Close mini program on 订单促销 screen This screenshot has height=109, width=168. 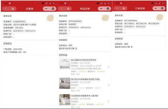162,8
